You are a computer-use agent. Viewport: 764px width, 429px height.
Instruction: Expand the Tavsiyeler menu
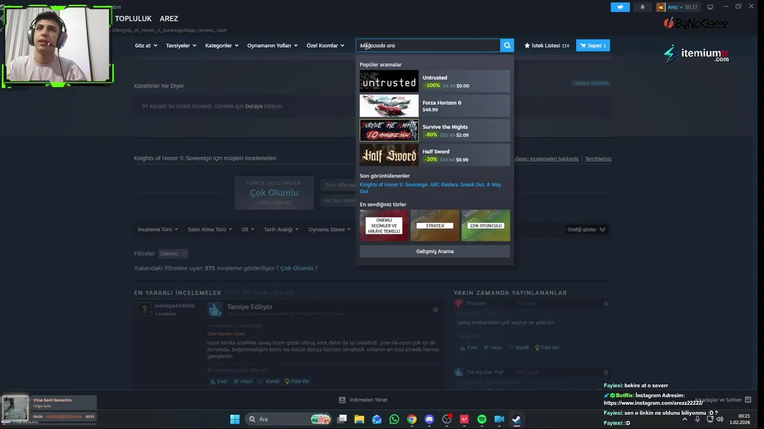(x=181, y=45)
